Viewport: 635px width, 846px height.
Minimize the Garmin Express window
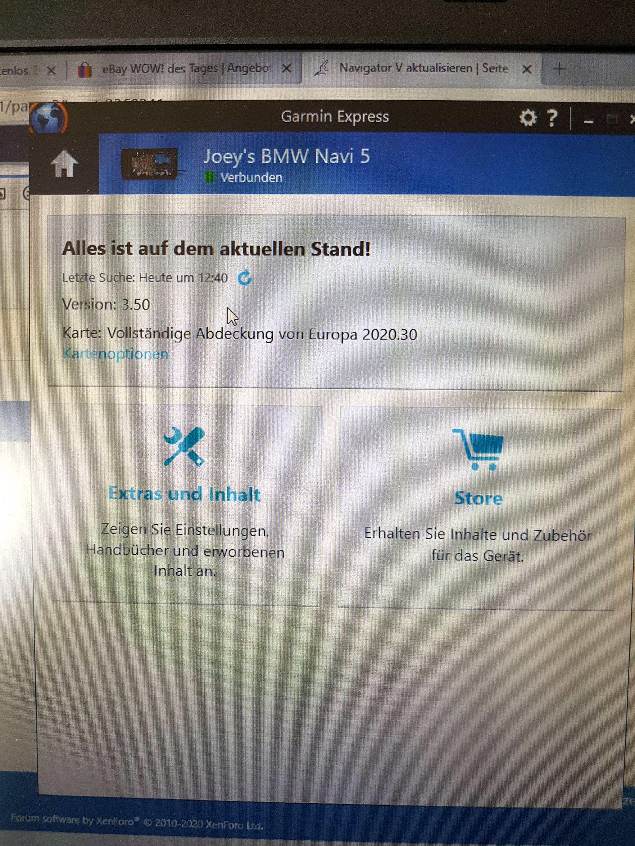click(x=589, y=121)
